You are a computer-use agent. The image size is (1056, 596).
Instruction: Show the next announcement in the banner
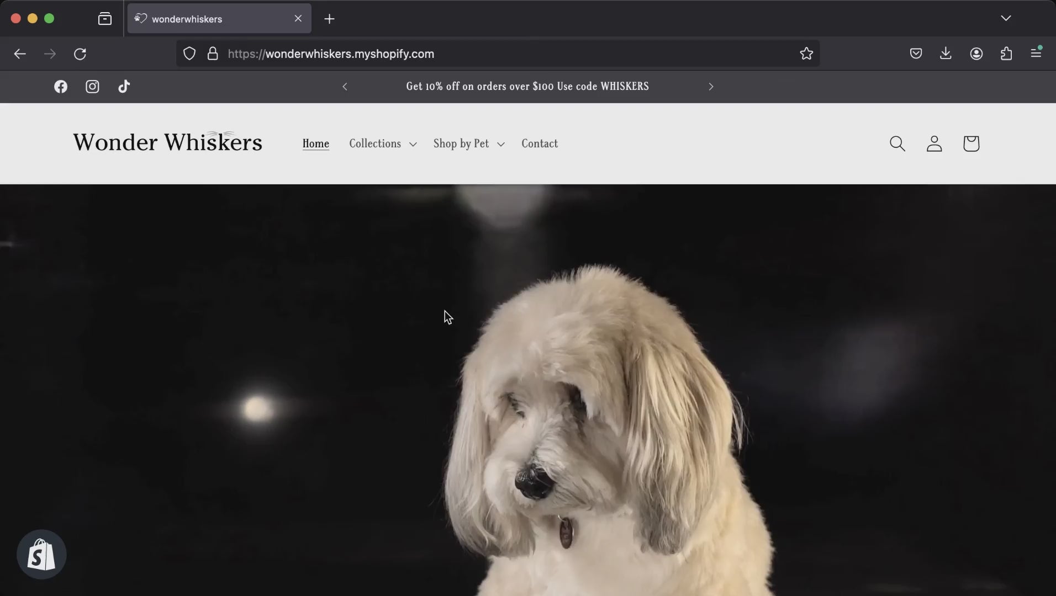[711, 87]
